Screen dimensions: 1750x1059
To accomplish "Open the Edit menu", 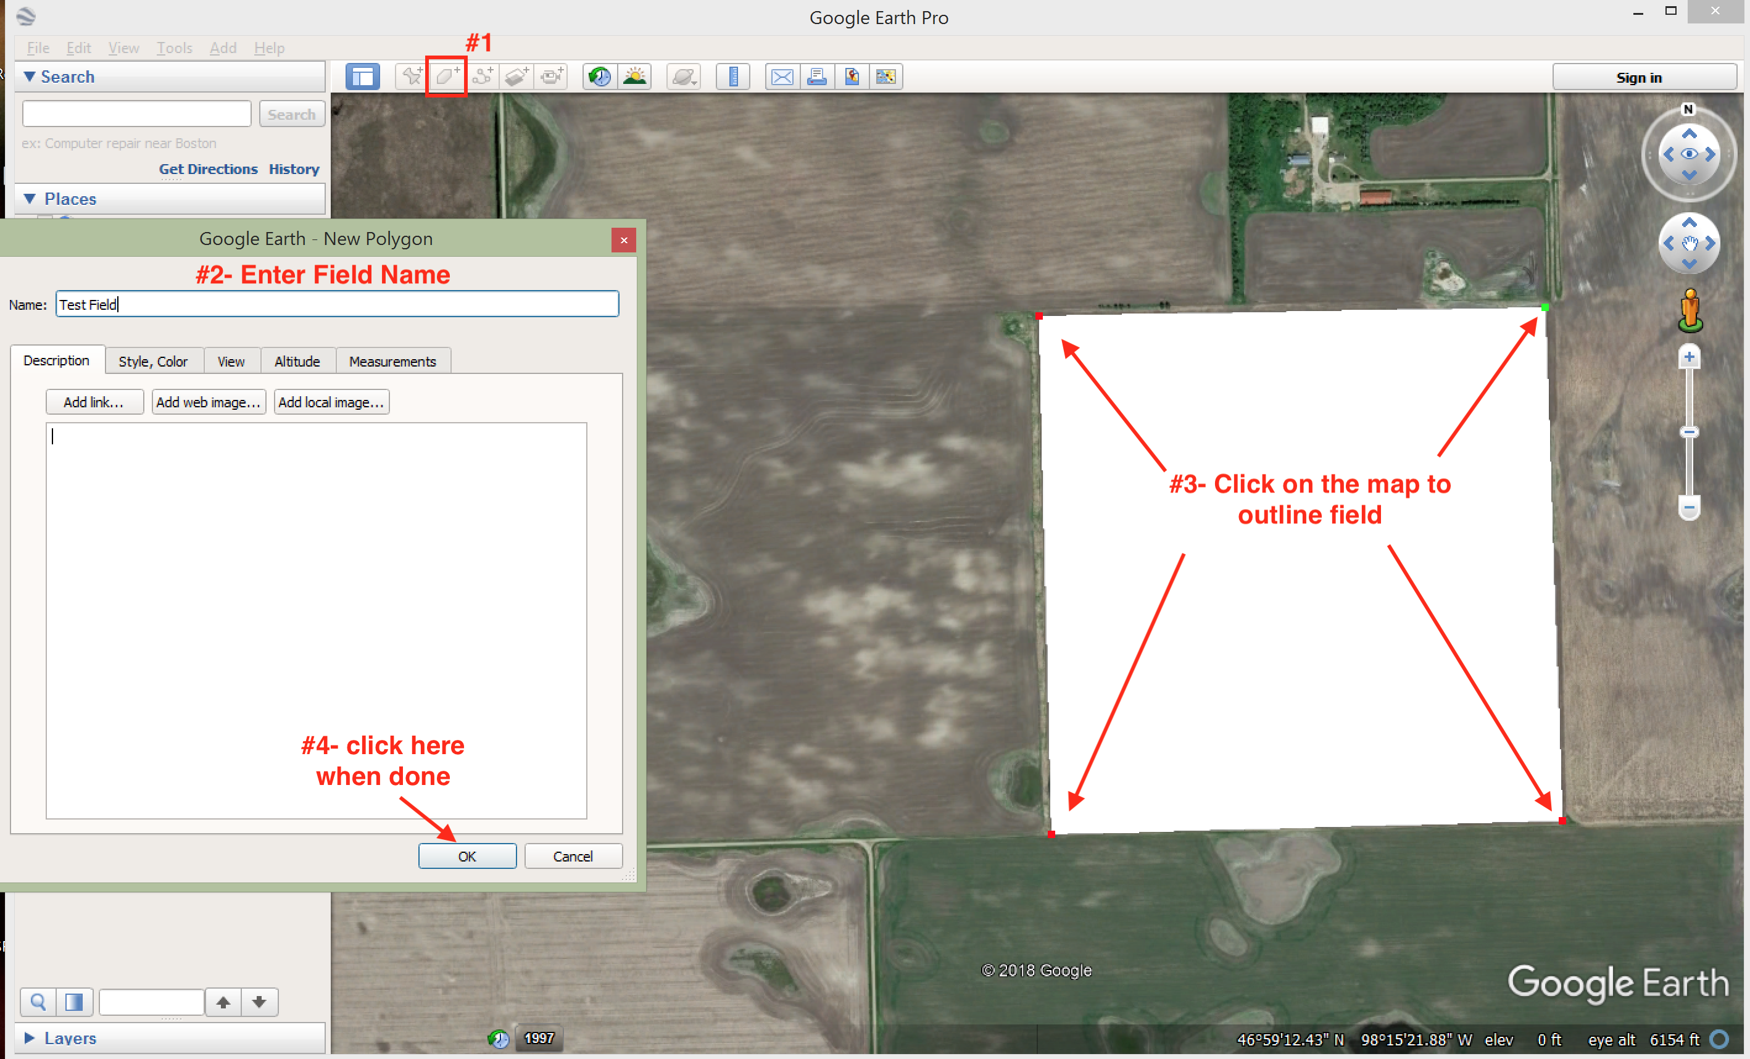I will [x=79, y=48].
